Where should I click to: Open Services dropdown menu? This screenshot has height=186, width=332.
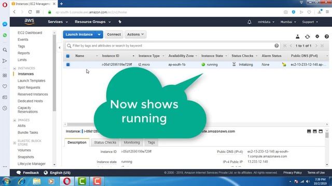(58, 22)
